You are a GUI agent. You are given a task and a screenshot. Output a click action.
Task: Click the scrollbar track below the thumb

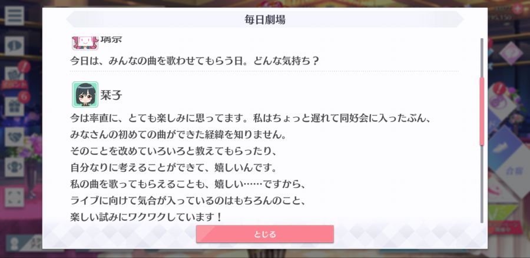click(482, 184)
